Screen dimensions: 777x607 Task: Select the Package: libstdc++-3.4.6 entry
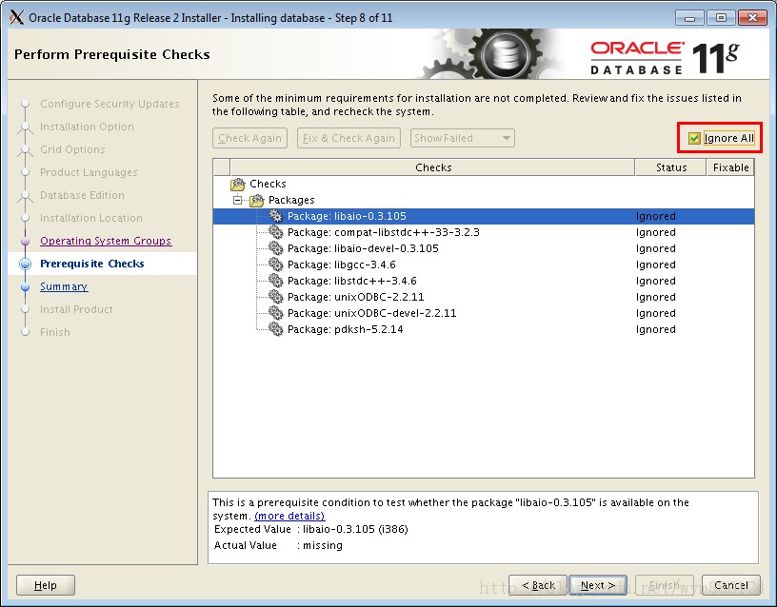point(352,281)
